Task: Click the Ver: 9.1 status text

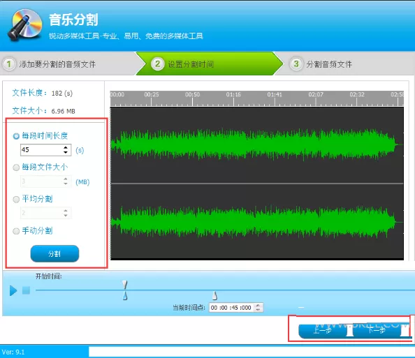Action: tap(13, 352)
